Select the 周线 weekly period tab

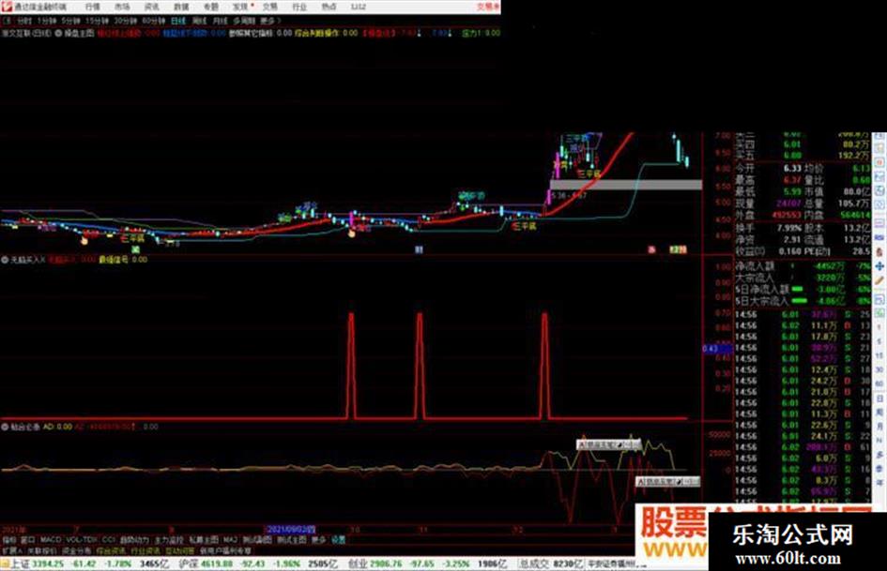tap(199, 21)
